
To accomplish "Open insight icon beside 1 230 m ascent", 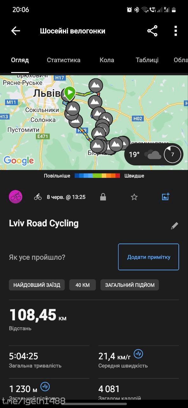I will (45, 387).
